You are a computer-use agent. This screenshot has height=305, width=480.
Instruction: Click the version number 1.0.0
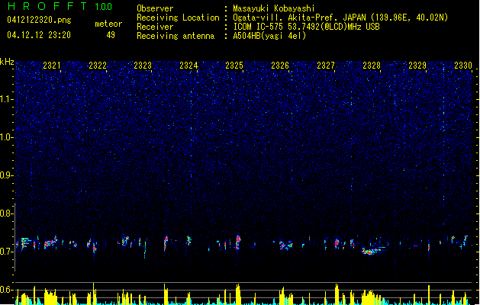click(x=104, y=6)
